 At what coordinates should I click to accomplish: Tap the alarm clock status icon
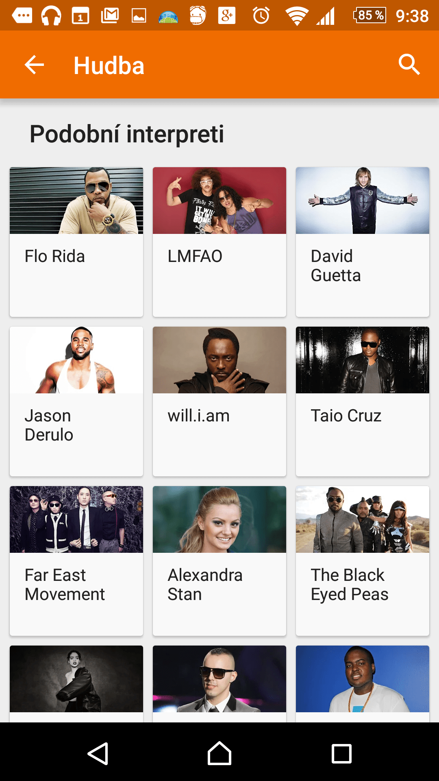261,16
